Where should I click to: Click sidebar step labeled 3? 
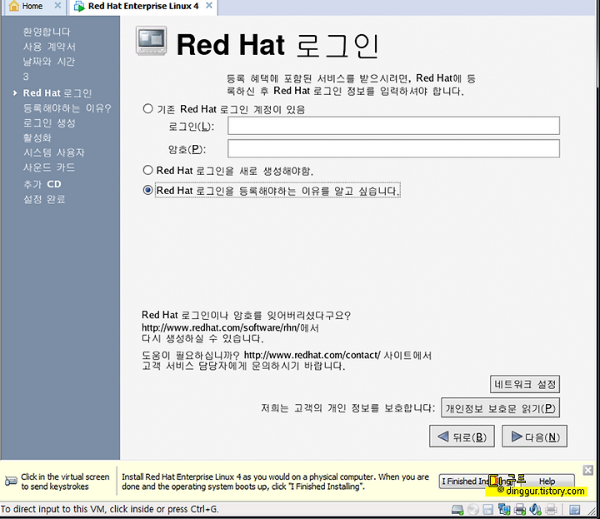point(26,77)
